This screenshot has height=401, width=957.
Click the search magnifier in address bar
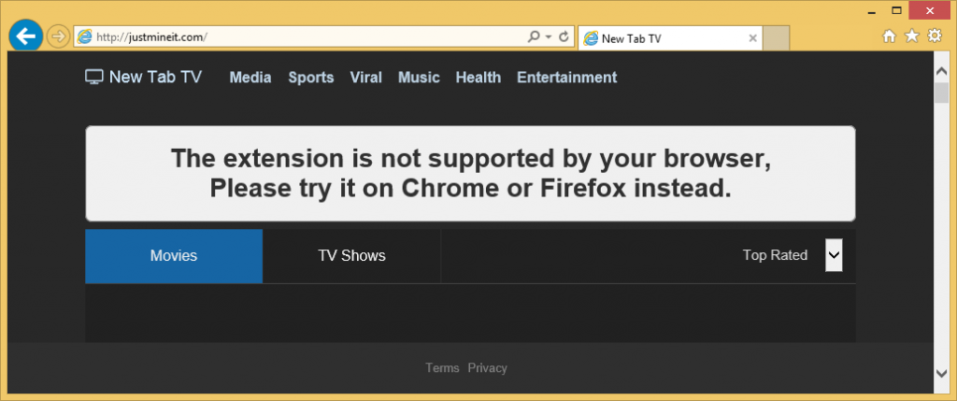pos(534,37)
